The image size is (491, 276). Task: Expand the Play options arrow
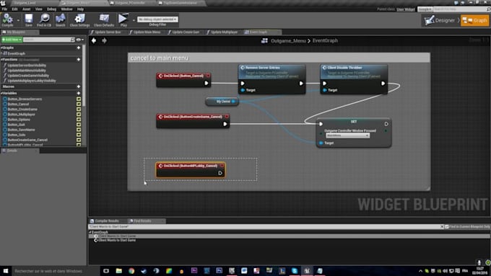[134, 20]
